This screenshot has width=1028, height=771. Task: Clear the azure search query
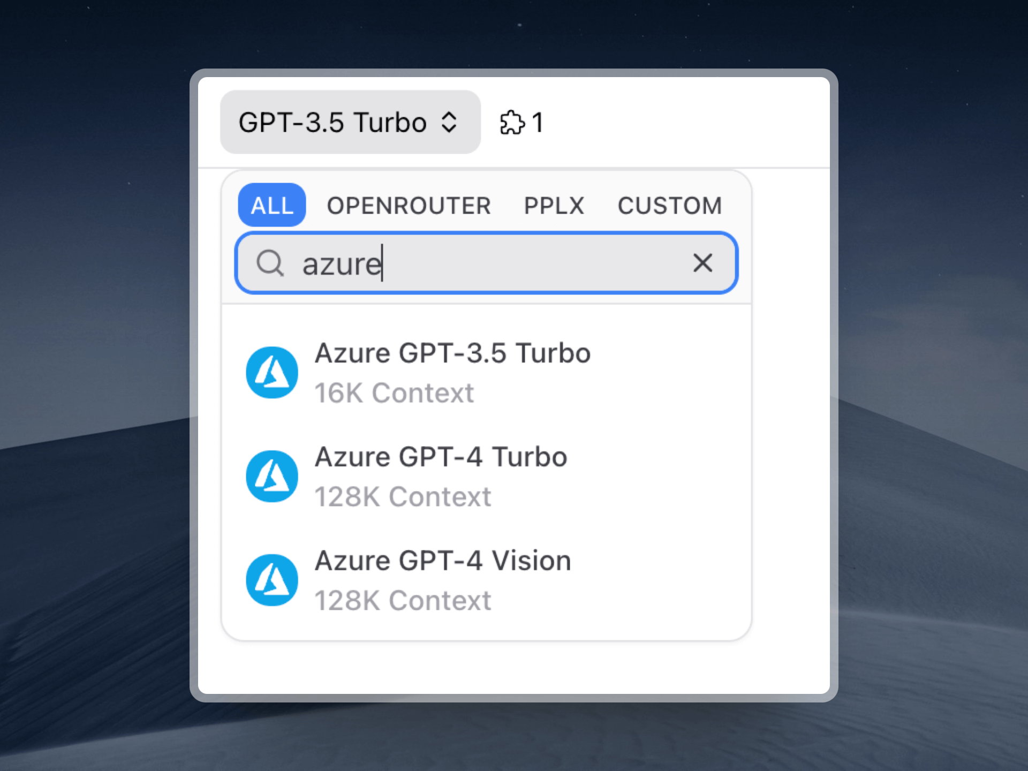tap(701, 262)
